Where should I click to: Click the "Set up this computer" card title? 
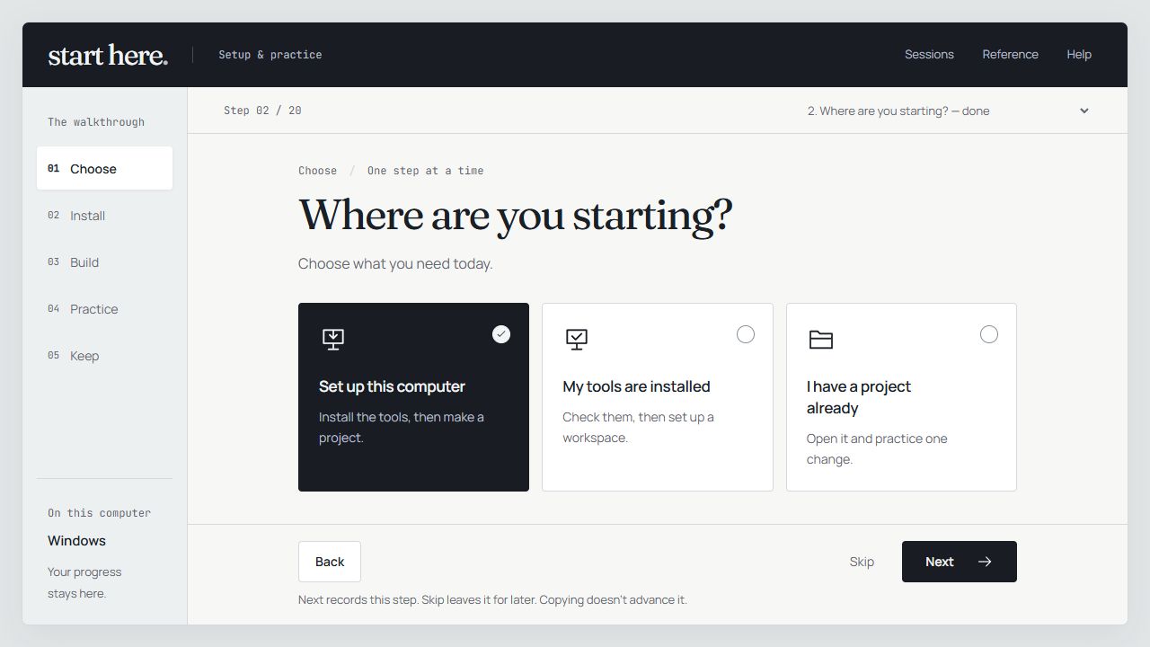coord(392,386)
